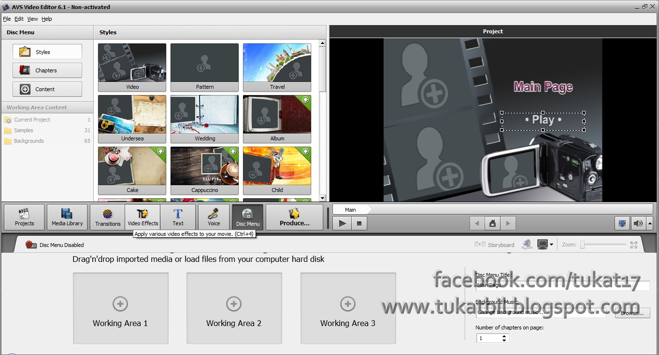Screen dimensions: 659x355
Task: Select the Main tab
Action: (x=350, y=209)
